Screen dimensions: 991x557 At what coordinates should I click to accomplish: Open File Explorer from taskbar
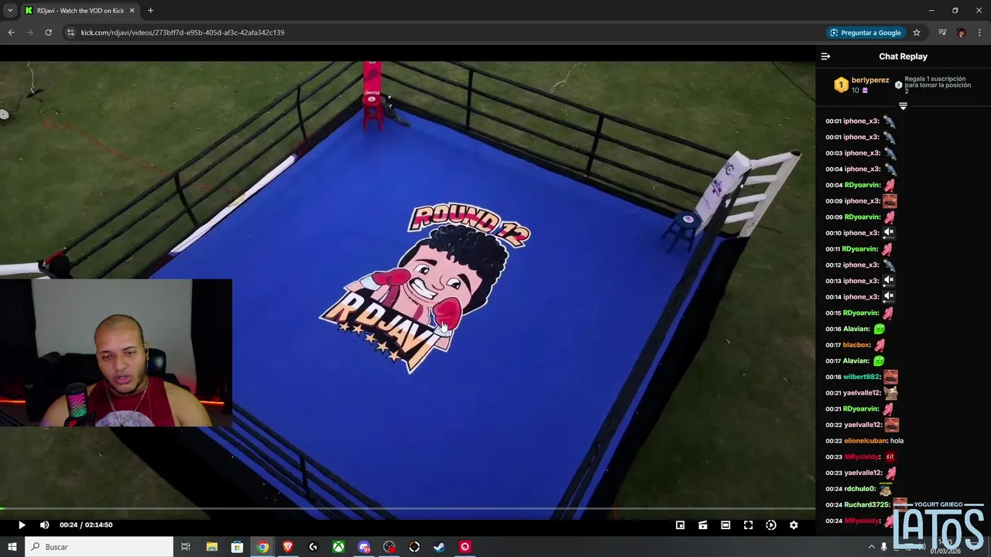tap(211, 547)
